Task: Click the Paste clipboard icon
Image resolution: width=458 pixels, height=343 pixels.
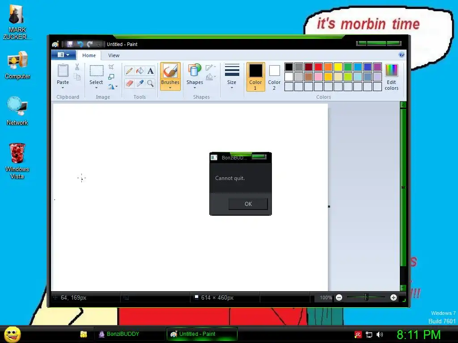Action: click(x=63, y=71)
